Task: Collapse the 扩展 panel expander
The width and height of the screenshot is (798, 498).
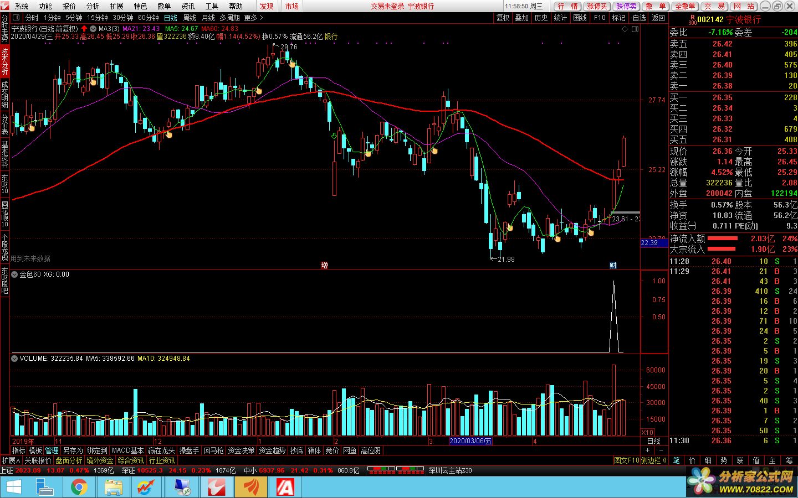Action: 11,460
